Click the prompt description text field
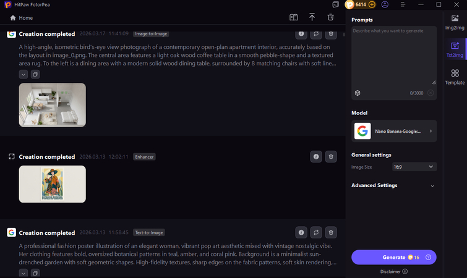Viewport: 467px width, 278px height. tap(394, 56)
